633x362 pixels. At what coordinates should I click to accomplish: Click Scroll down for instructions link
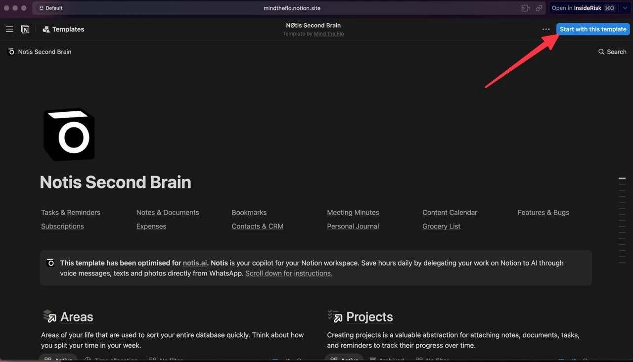289,273
